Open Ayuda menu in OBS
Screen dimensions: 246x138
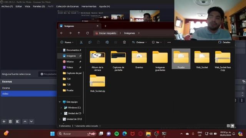(x=105, y=7)
